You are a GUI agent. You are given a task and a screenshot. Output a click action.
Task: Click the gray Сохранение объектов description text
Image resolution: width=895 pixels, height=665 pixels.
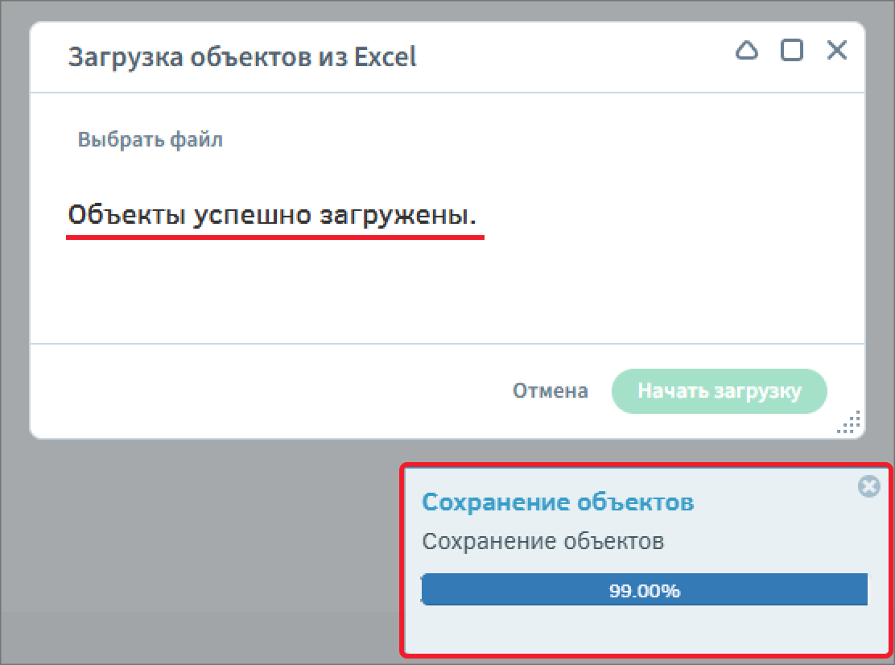point(542,541)
